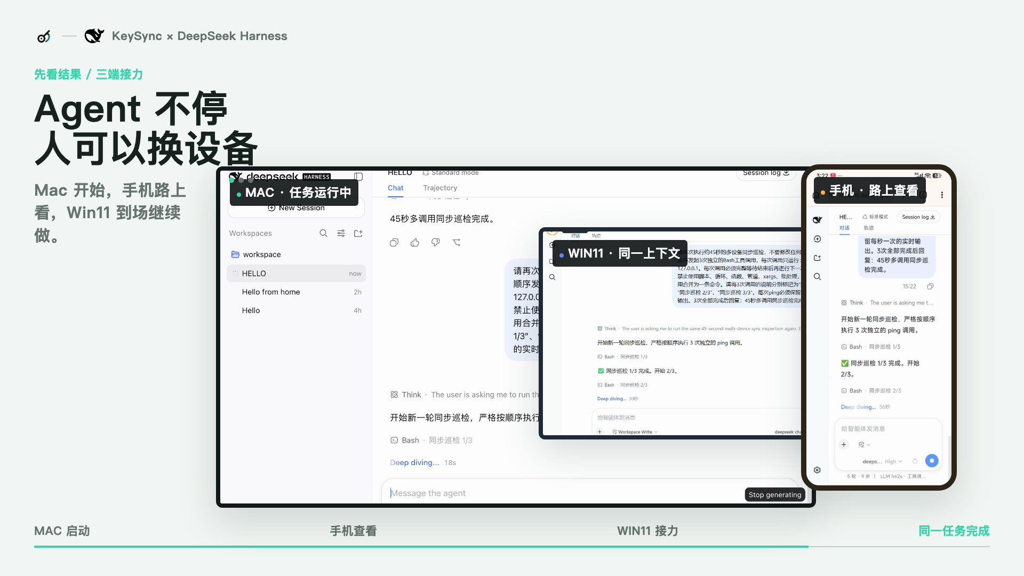Add new workspace folder in phone sidebar
This screenshot has width=1024, height=576.
point(817,258)
